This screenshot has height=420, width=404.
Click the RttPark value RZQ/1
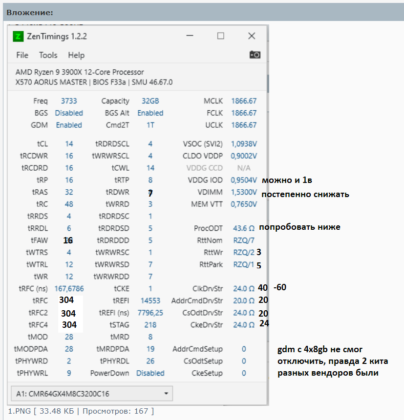[x=244, y=264]
